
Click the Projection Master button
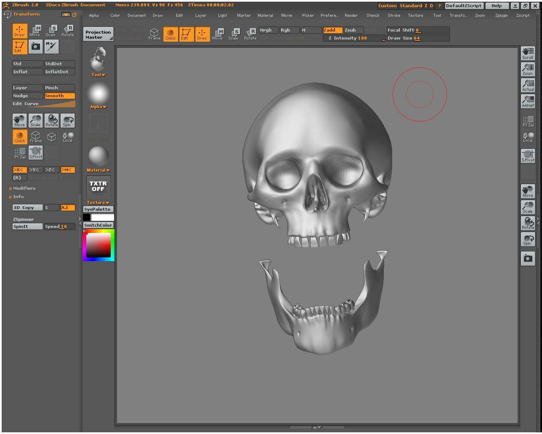(x=98, y=33)
